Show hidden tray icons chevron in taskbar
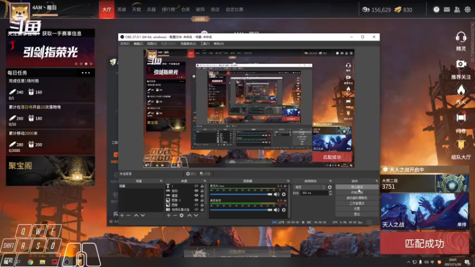Image resolution: width=475 pixels, height=267 pixels. (408, 262)
